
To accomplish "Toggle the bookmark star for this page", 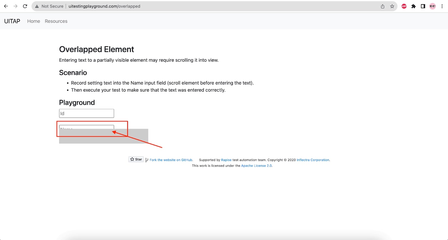I will pyautogui.click(x=392, y=6).
